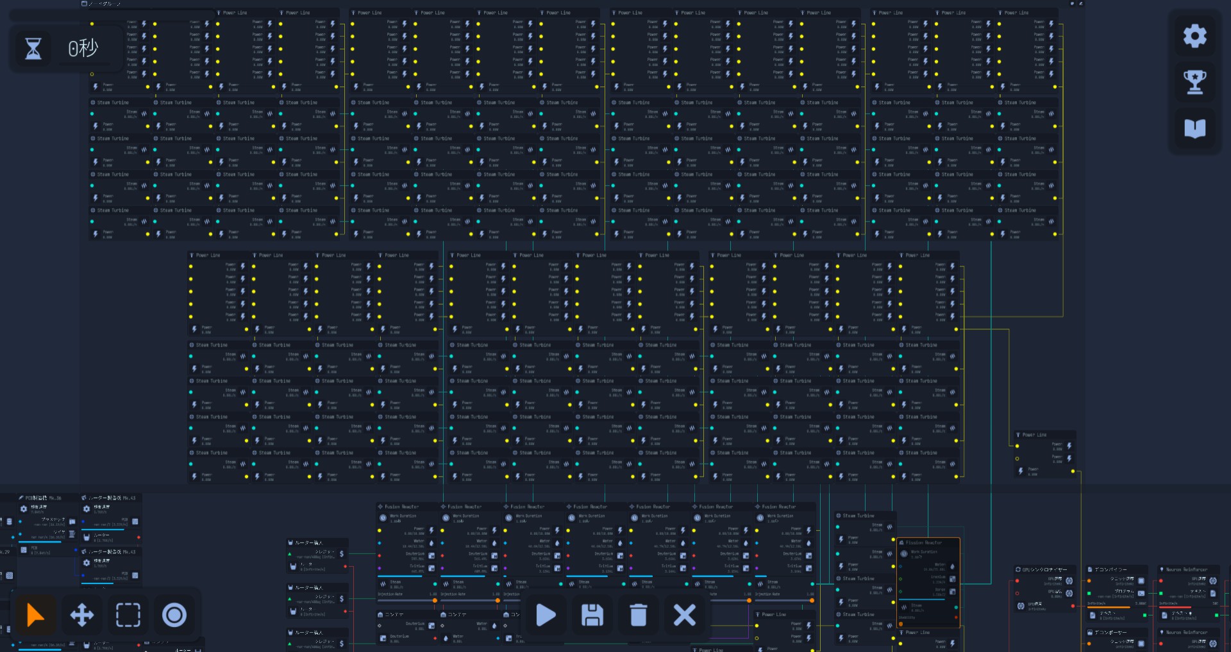Select the デコンポーザー node title

click(1110, 632)
